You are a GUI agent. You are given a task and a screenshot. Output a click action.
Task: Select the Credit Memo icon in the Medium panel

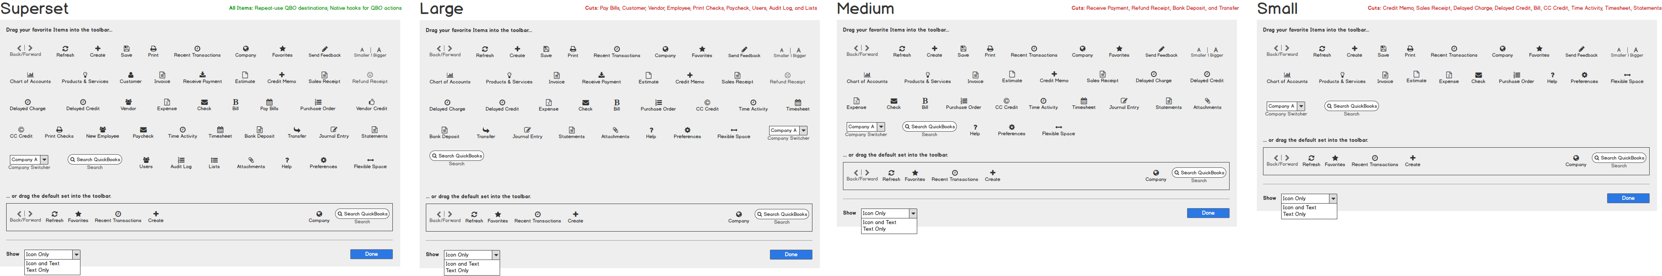(1053, 74)
